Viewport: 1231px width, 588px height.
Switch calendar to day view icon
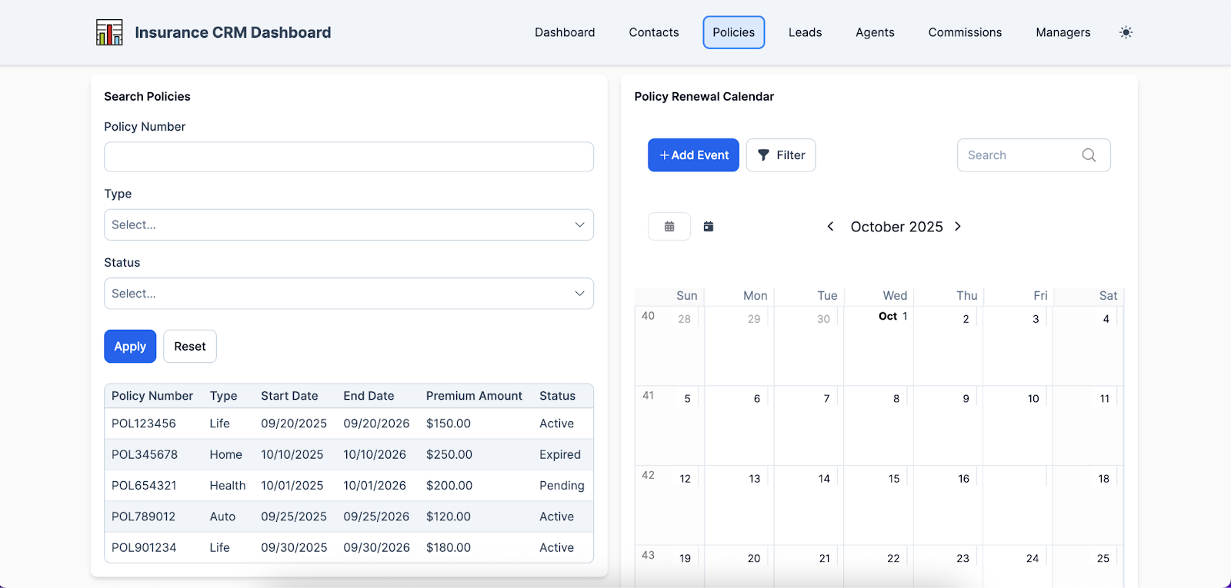point(709,227)
